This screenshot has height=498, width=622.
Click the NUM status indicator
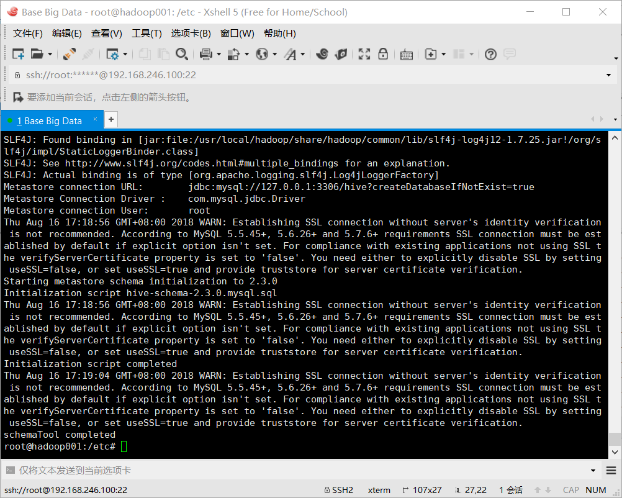(596, 490)
